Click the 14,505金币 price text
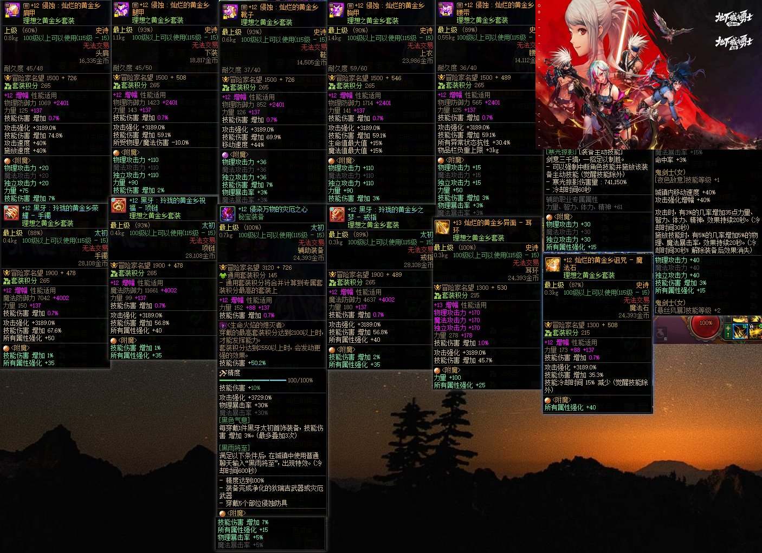The width and height of the screenshot is (762, 553). coord(312,63)
